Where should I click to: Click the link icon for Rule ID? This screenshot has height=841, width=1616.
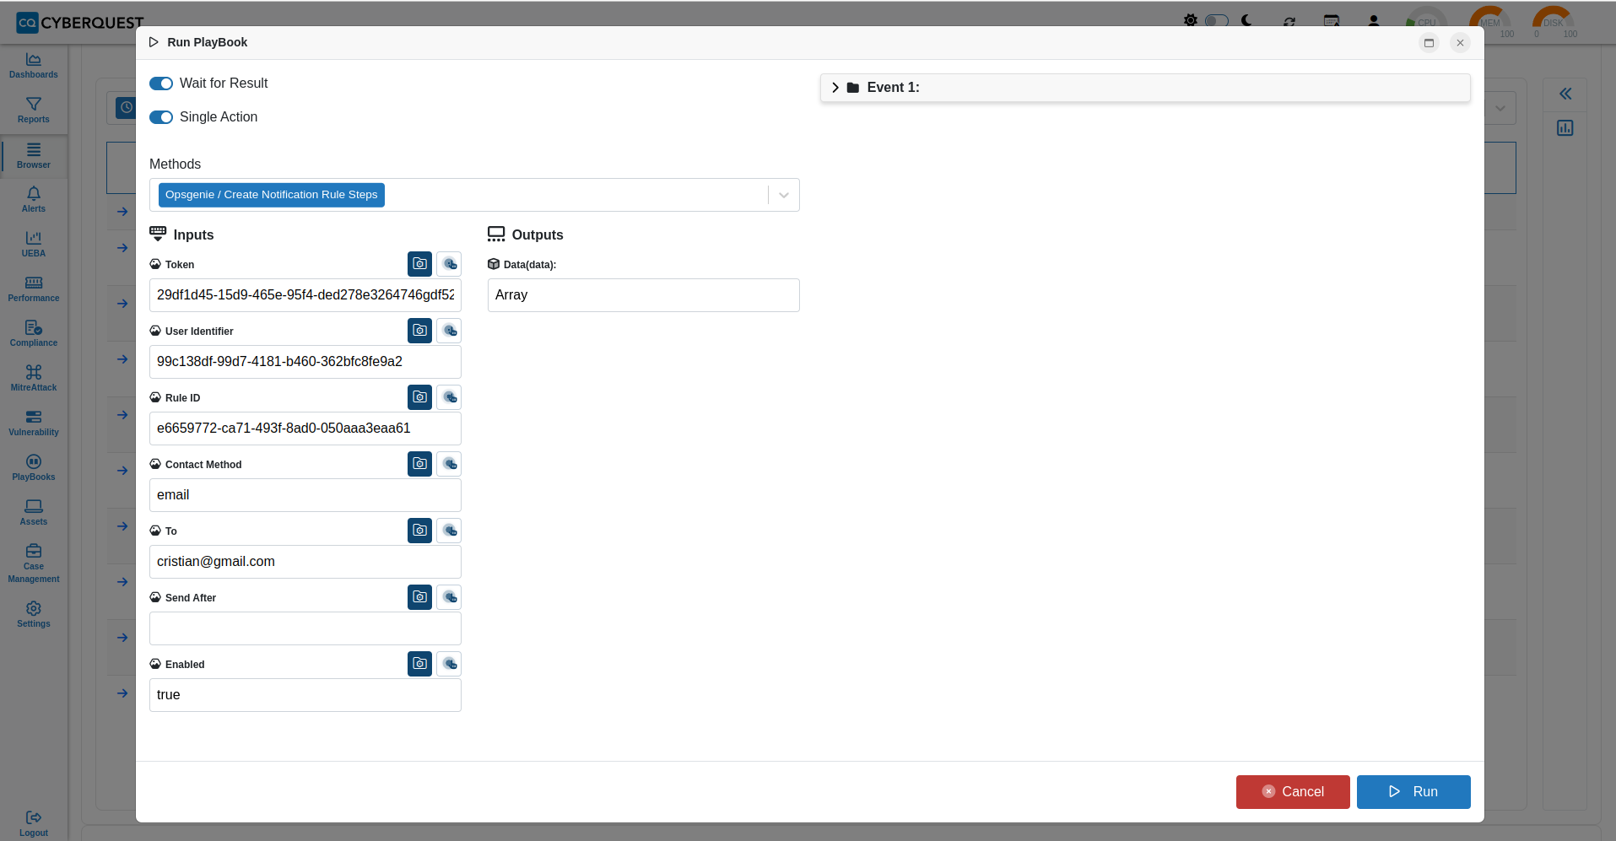point(450,397)
